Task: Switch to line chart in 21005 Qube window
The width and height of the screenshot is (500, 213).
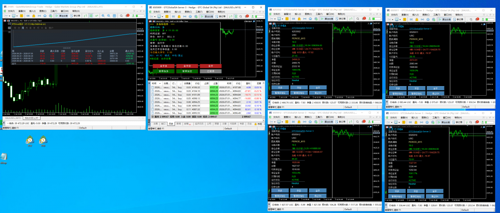Action: tap(97, 16)
